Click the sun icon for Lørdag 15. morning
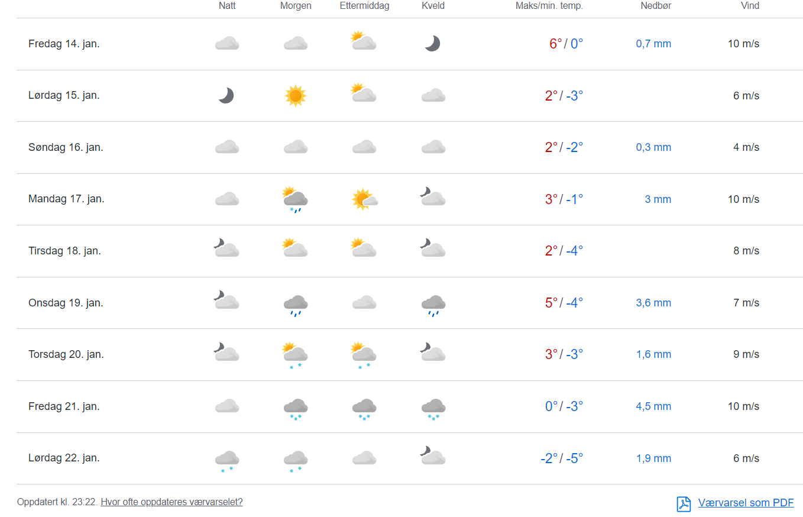Image resolution: width=803 pixels, height=517 pixels. 295,96
